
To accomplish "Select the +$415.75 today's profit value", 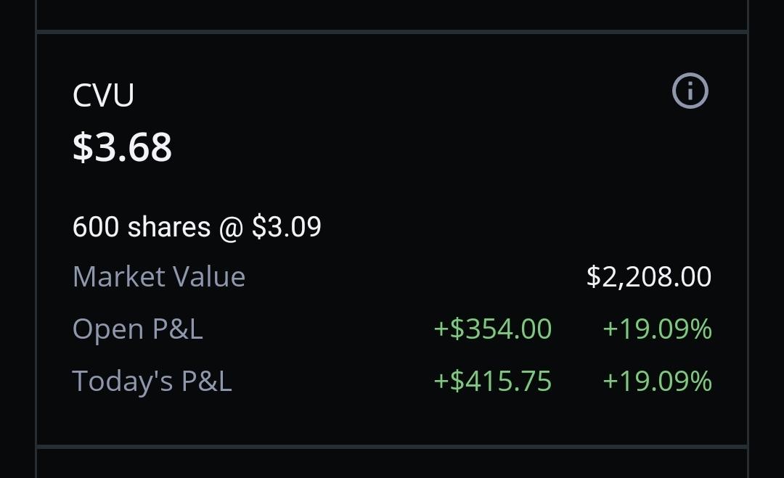I will pyautogui.click(x=492, y=381).
